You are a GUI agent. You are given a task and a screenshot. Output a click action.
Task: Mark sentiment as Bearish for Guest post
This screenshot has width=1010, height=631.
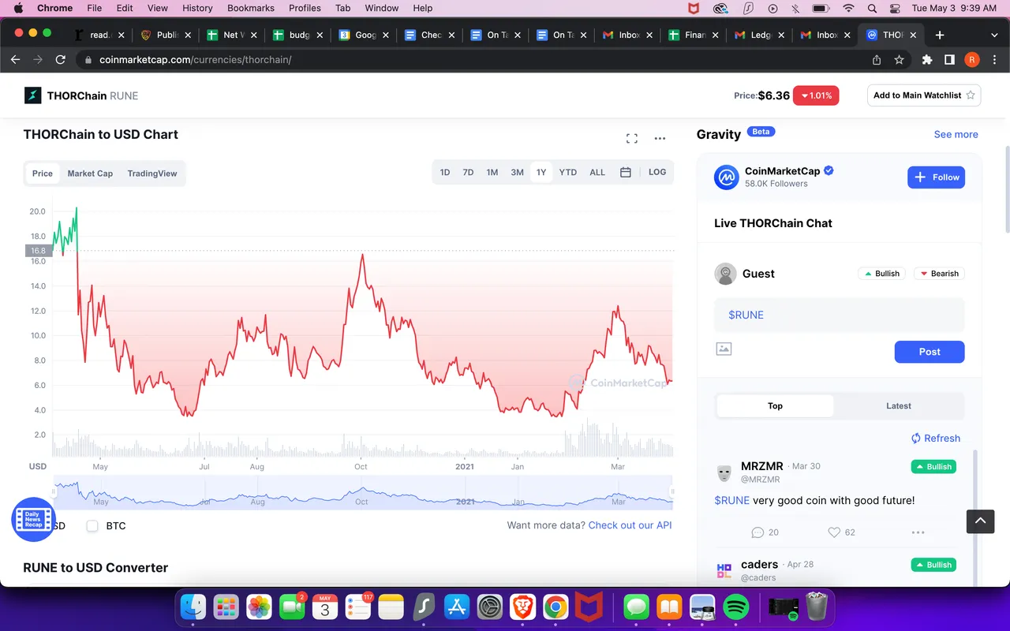click(939, 274)
